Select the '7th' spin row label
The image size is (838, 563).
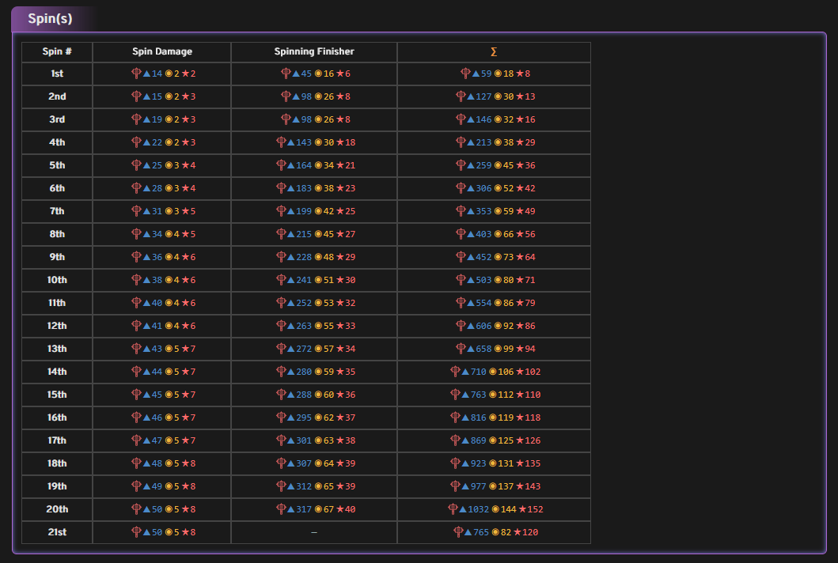point(57,212)
